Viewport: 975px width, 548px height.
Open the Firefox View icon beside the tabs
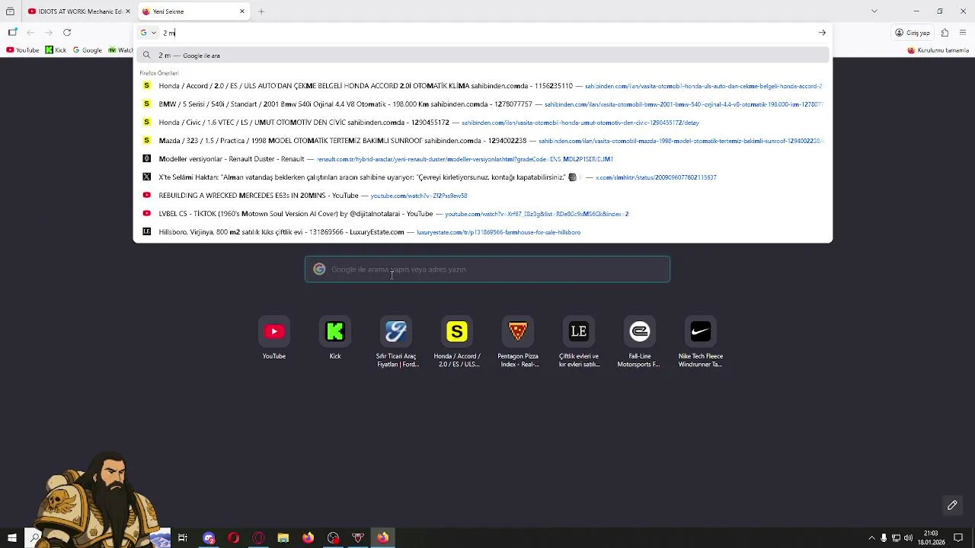pos(10,11)
